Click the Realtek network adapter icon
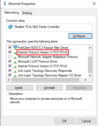The height and width of the screenshot is (126, 98). coord(10,27)
